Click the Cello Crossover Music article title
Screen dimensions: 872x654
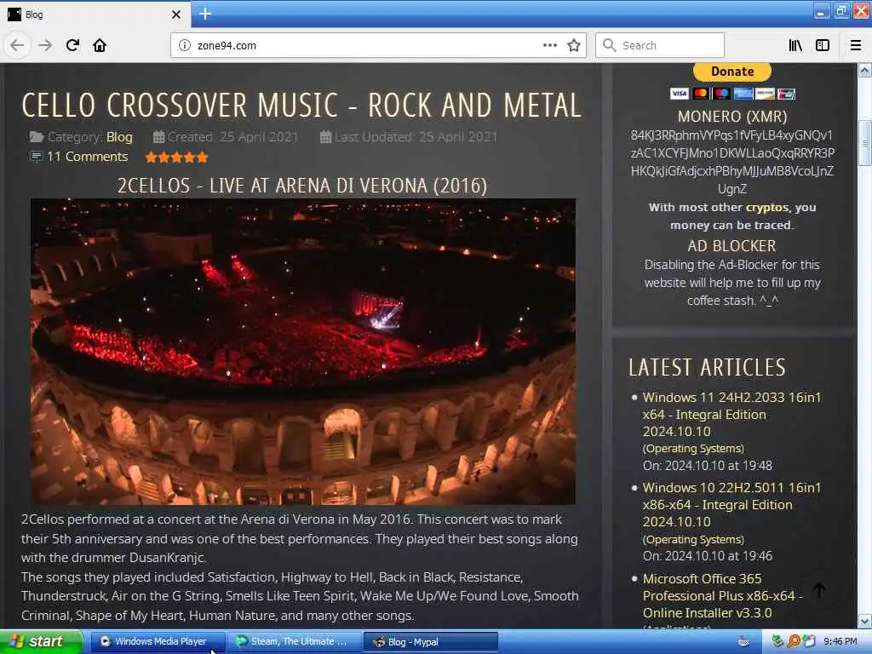(x=301, y=105)
